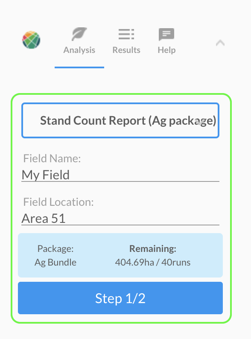Switch to the Analysis tab label
This screenshot has width=251, height=339.
point(79,50)
